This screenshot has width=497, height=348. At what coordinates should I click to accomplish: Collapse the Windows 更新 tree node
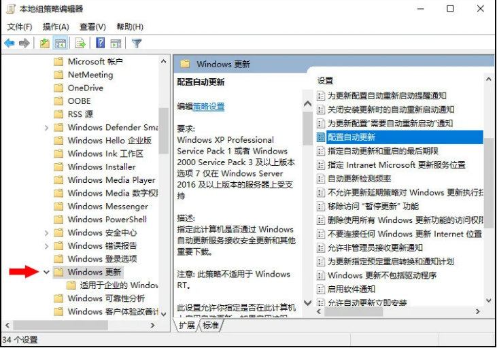[x=46, y=272]
